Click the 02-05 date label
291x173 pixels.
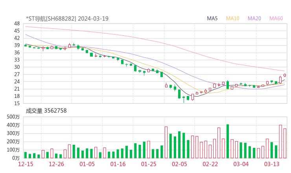[x=179, y=164]
